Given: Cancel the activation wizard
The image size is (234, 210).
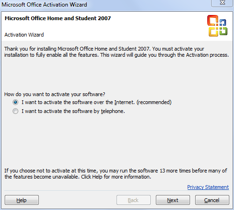Looking at the screenshot, I should tap(212, 200).
